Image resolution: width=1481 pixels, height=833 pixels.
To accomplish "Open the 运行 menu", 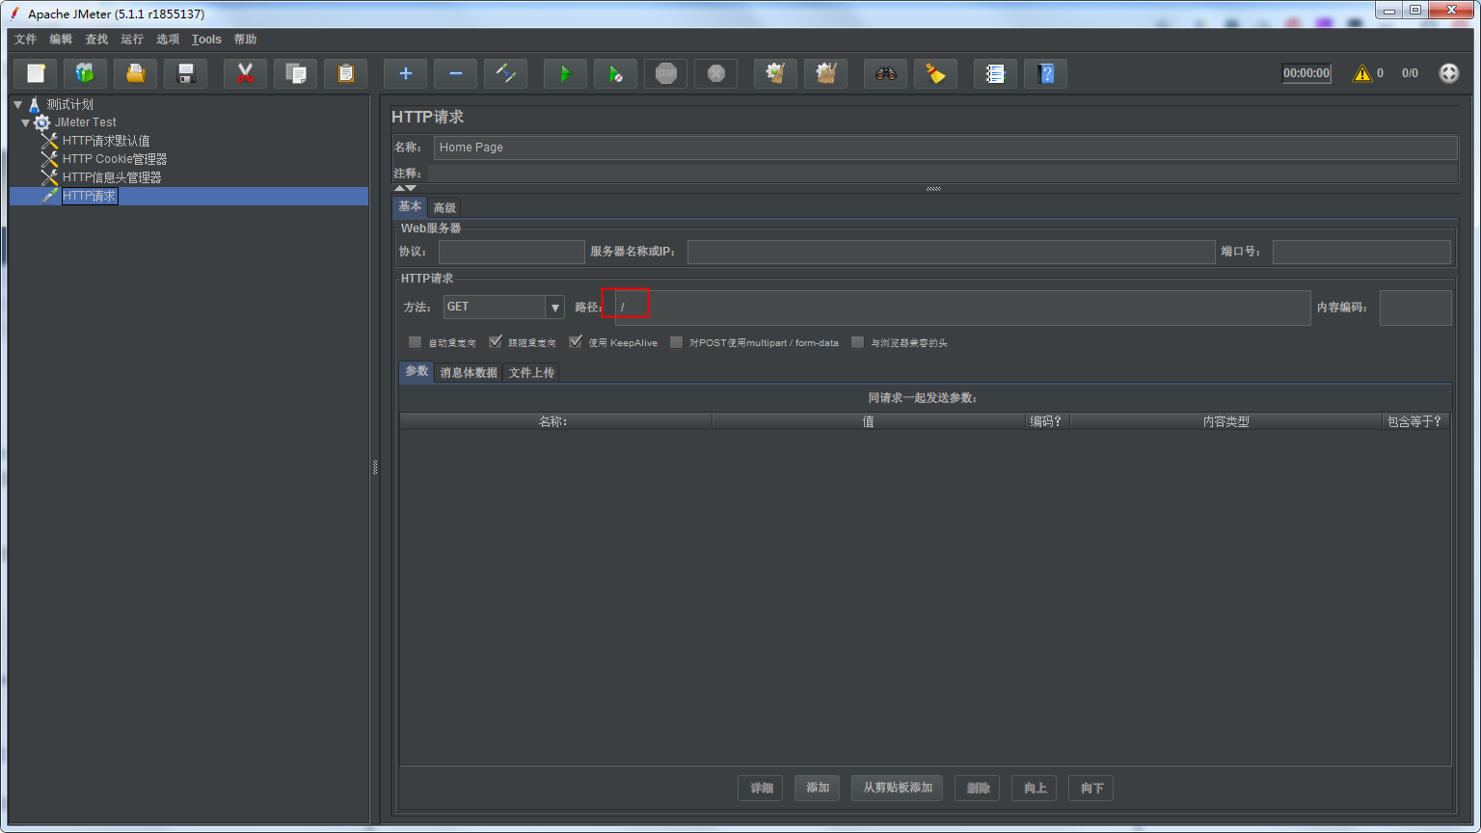I will (x=132, y=40).
